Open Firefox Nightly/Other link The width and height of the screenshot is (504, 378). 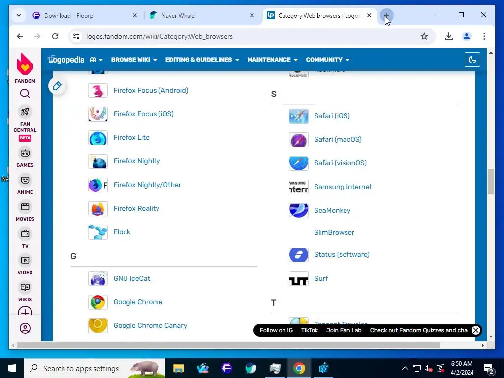[x=147, y=185]
